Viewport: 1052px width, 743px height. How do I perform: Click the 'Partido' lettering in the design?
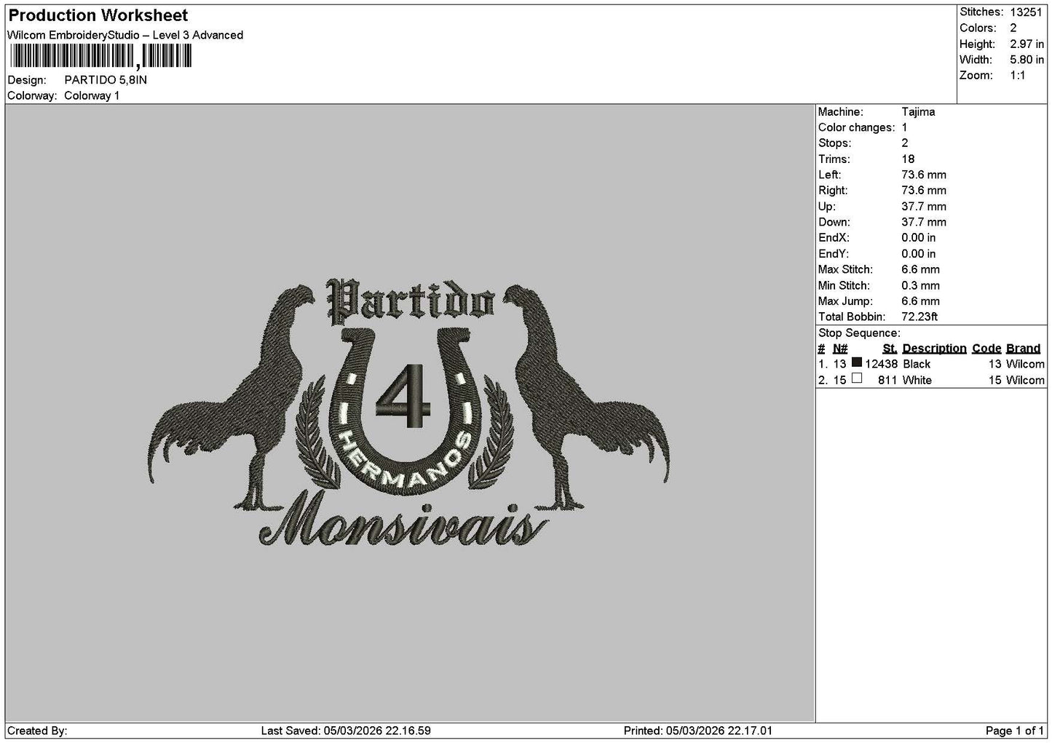click(411, 301)
